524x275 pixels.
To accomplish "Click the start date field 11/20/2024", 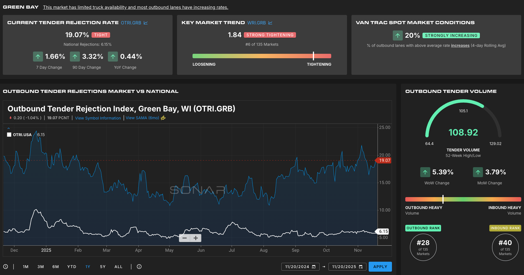I will coord(297,267).
